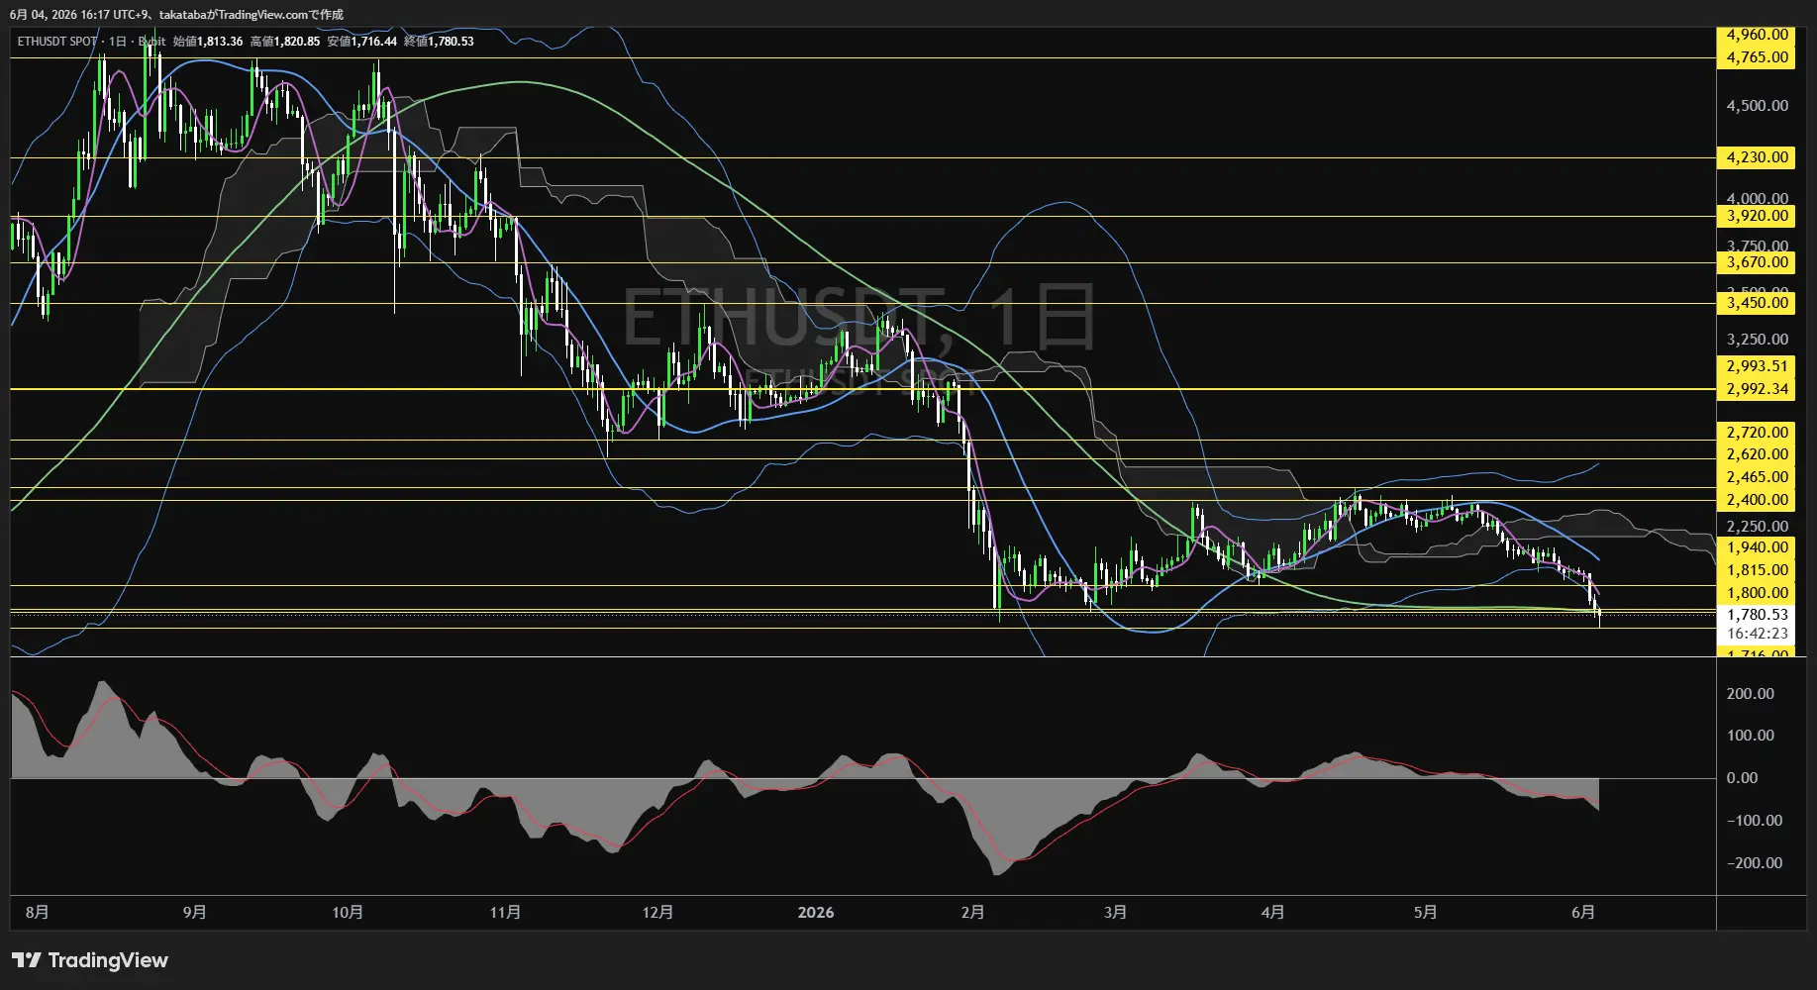Screen dimensions: 1817x990
Task: Select the 2,720.00 price label
Action: point(1758,433)
